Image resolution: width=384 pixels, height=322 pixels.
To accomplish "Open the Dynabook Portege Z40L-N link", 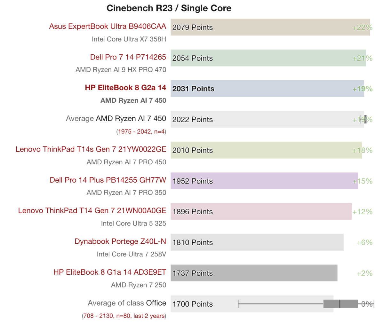I will (120, 242).
